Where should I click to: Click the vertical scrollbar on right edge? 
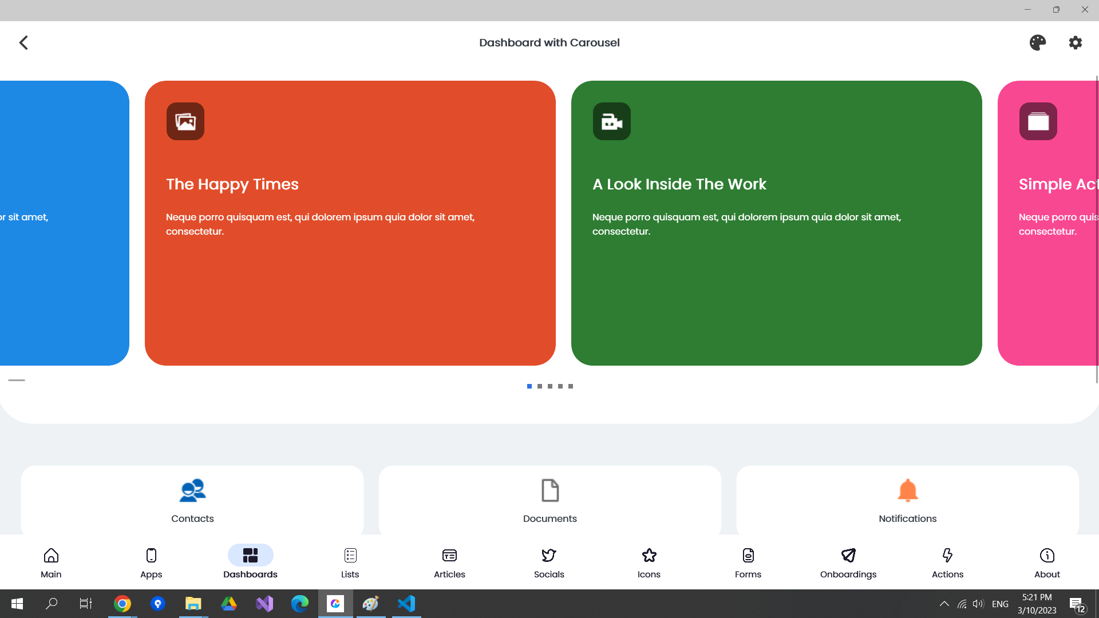[1097, 229]
